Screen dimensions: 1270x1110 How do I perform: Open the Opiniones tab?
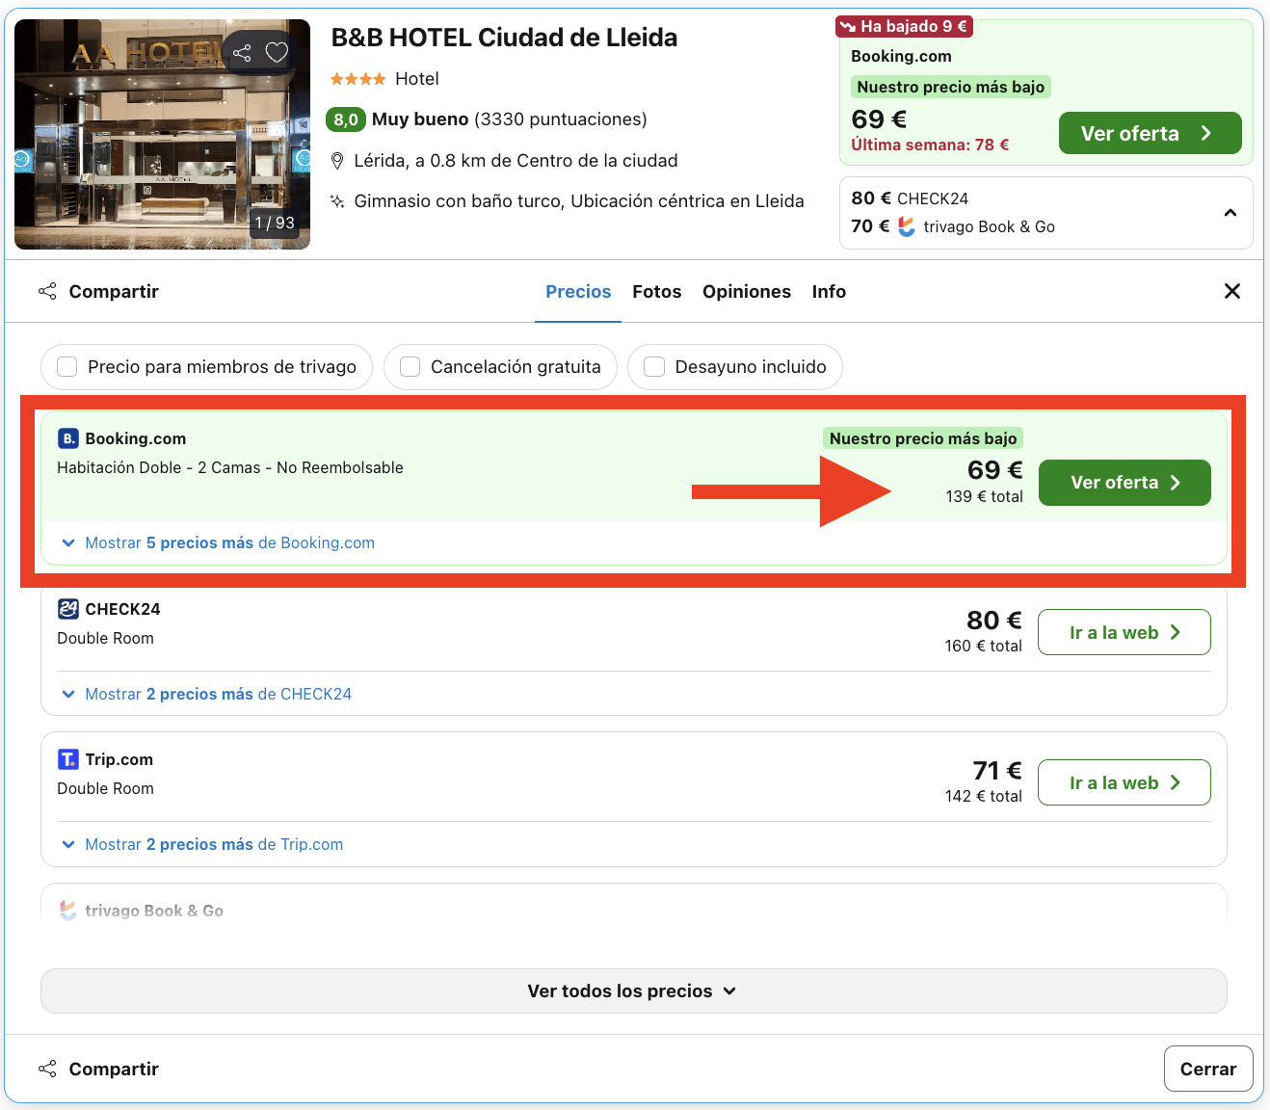pyautogui.click(x=747, y=291)
